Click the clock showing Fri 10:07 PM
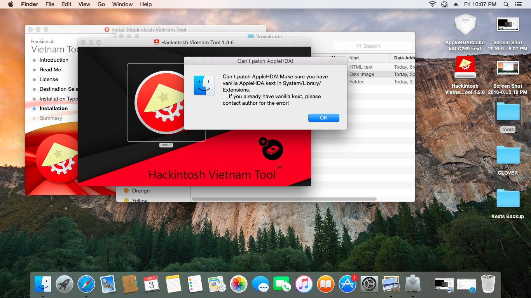Viewport: 531px width, 298px height. coord(480,4)
